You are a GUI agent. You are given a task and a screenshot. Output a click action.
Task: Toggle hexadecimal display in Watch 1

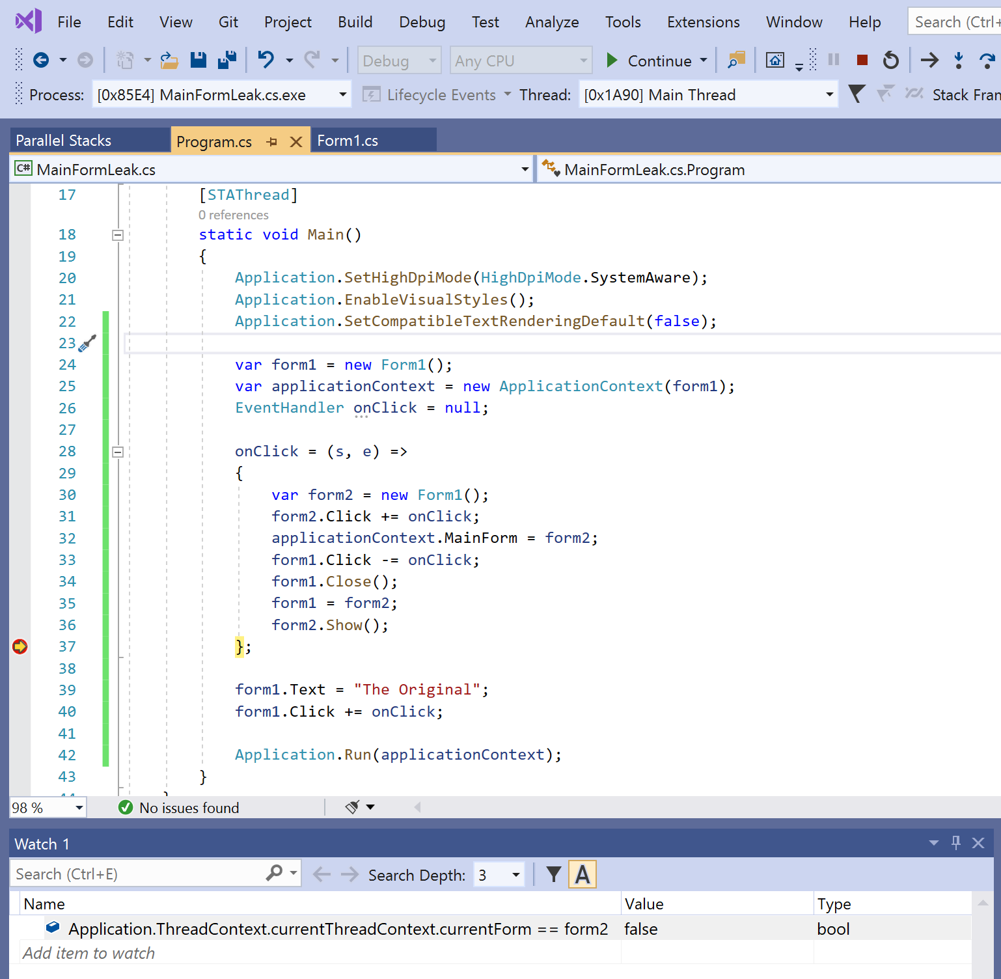tap(582, 874)
